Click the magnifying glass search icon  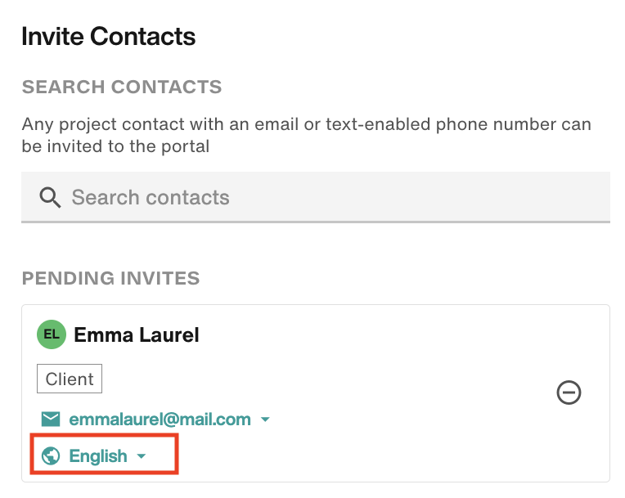coord(50,198)
